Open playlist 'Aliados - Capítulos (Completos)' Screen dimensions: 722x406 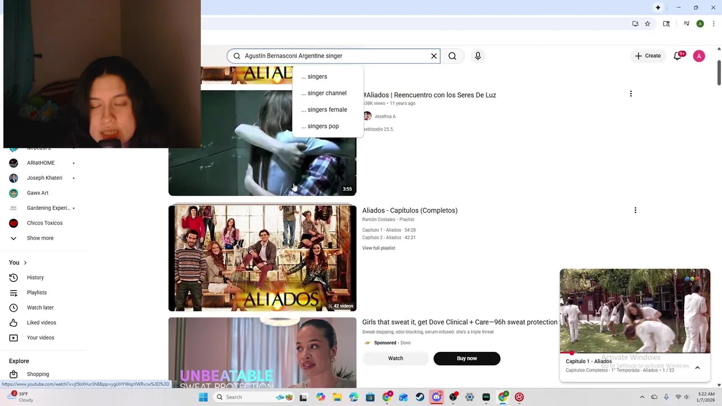pyautogui.click(x=410, y=210)
